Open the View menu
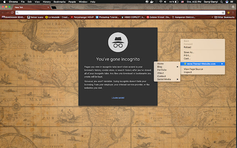 pyautogui.click(x=37, y=2)
